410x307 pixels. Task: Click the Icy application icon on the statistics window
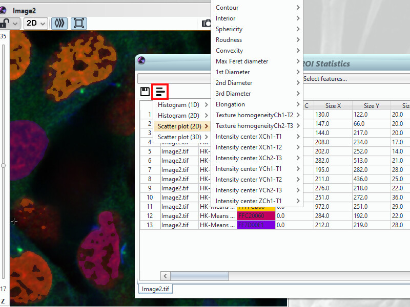click(141, 60)
